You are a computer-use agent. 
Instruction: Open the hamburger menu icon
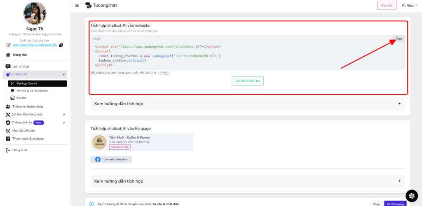click(77, 5)
